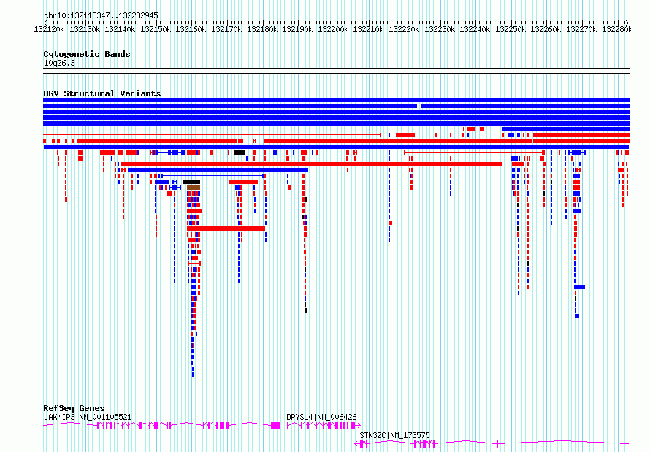Select the 132140k position on the ruler

click(120, 29)
